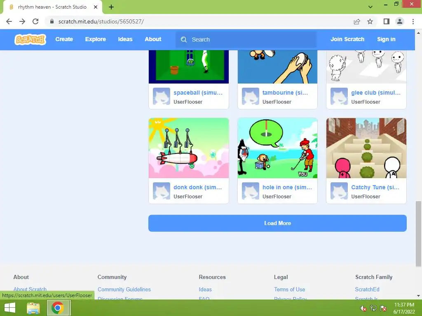Open Community Guidelines footer link
This screenshot has height=316, width=422.
[124, 289]
